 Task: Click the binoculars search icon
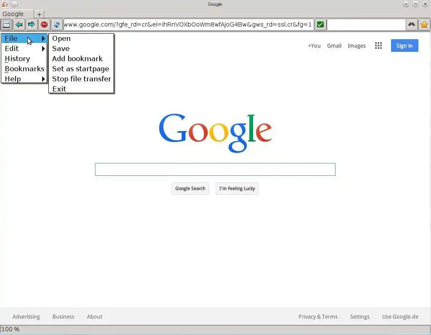[412, 24]
